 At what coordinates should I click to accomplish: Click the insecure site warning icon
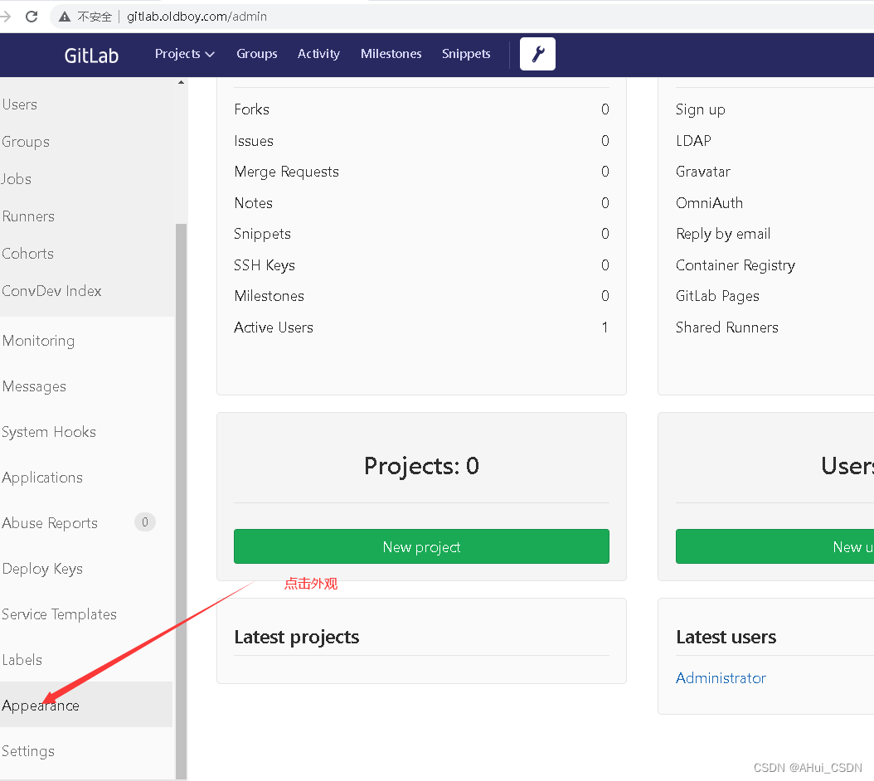click(65, 17)
